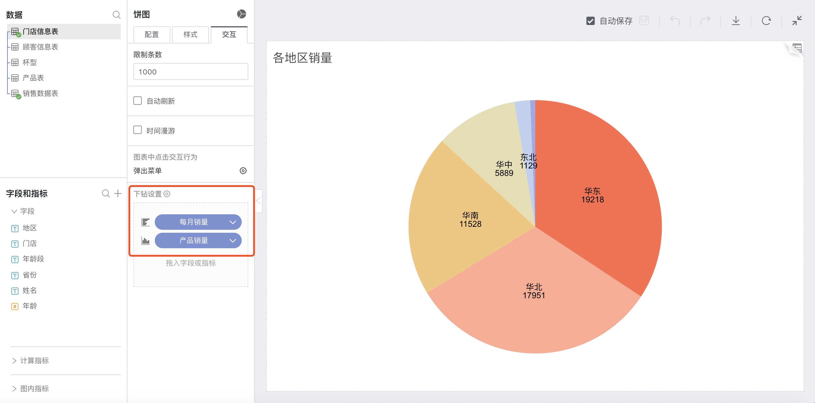
Task: Open the 产品销量 dropdown arrow
Action: tap(232, 241)
